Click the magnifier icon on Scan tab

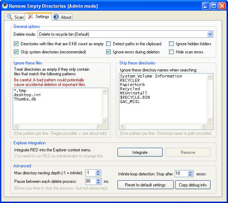click(10, 17)
